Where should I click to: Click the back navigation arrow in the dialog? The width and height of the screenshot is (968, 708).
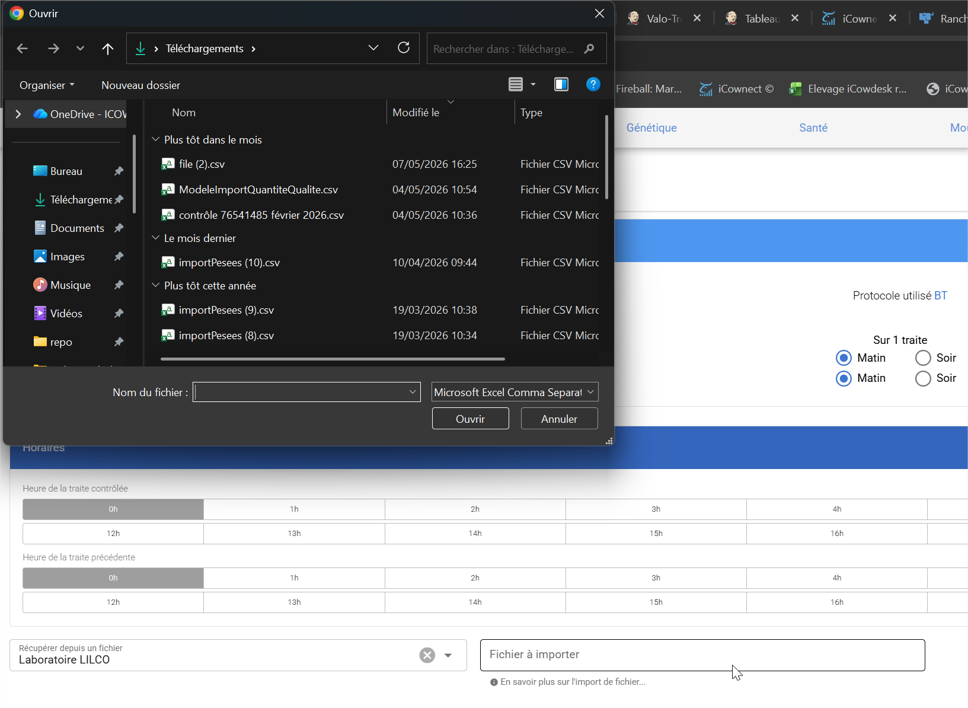(x=23, y=49)
